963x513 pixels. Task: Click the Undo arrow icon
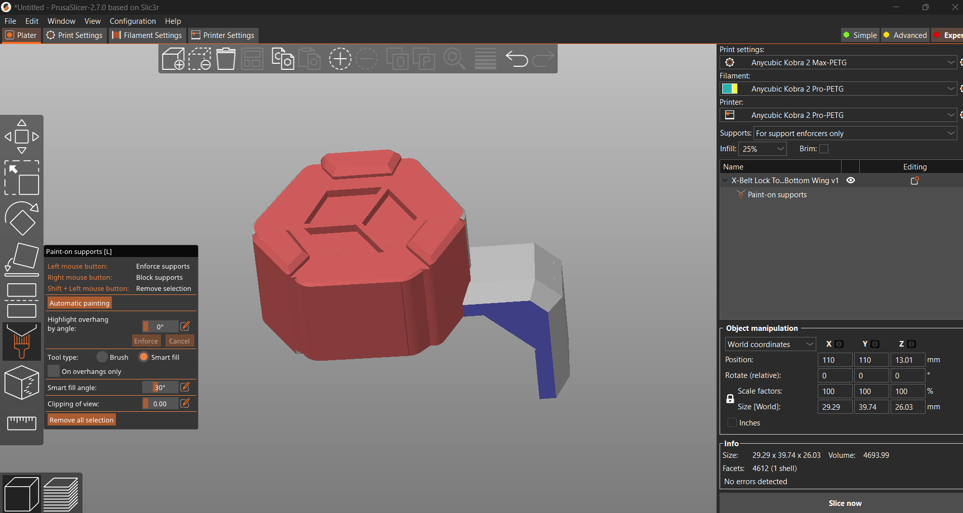coord(517,59)
